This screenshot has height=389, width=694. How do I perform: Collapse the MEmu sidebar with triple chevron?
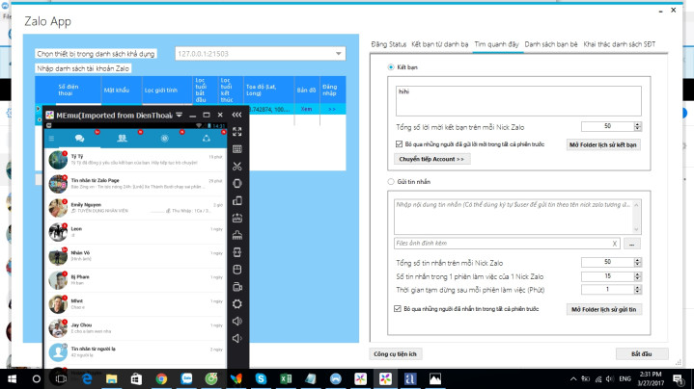pyautogui.click(x=236, y=115)
